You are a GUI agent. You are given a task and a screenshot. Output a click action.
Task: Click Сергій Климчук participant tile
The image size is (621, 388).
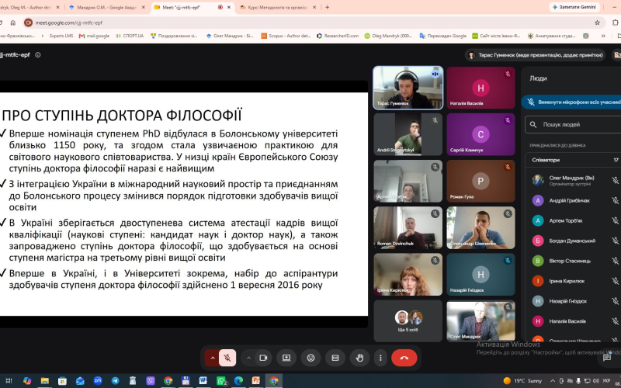coord(480,134)
